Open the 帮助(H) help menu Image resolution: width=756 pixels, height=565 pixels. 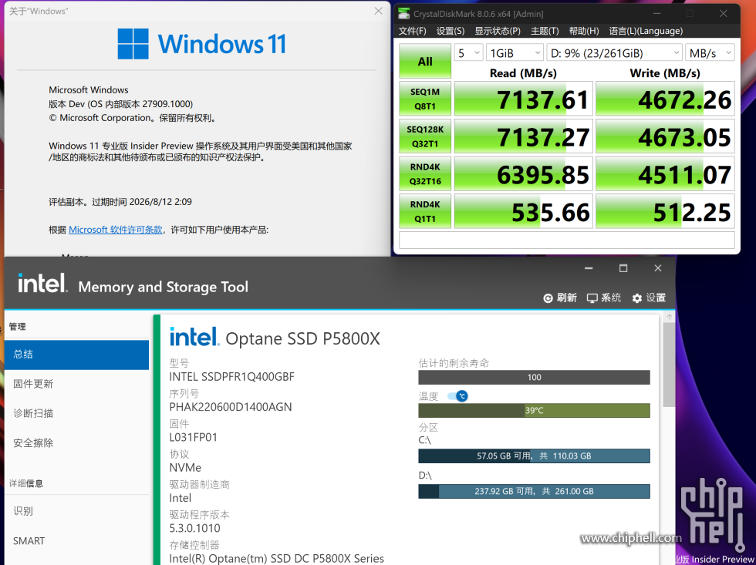(x=584, y=31)
